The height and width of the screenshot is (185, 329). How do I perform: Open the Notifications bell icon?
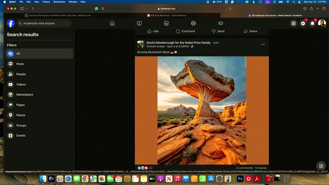pyautogui.click(x=312, y=23)
